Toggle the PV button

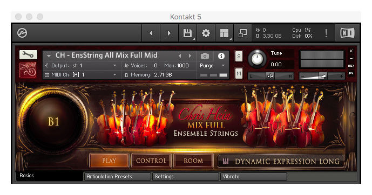click(351, 73)
